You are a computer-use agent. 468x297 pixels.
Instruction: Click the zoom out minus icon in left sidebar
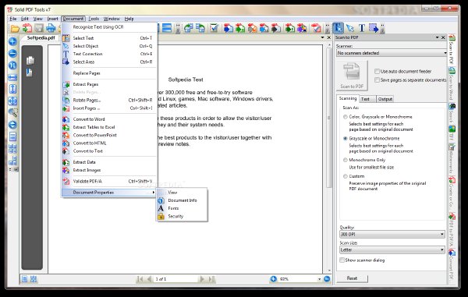[12, 53]
